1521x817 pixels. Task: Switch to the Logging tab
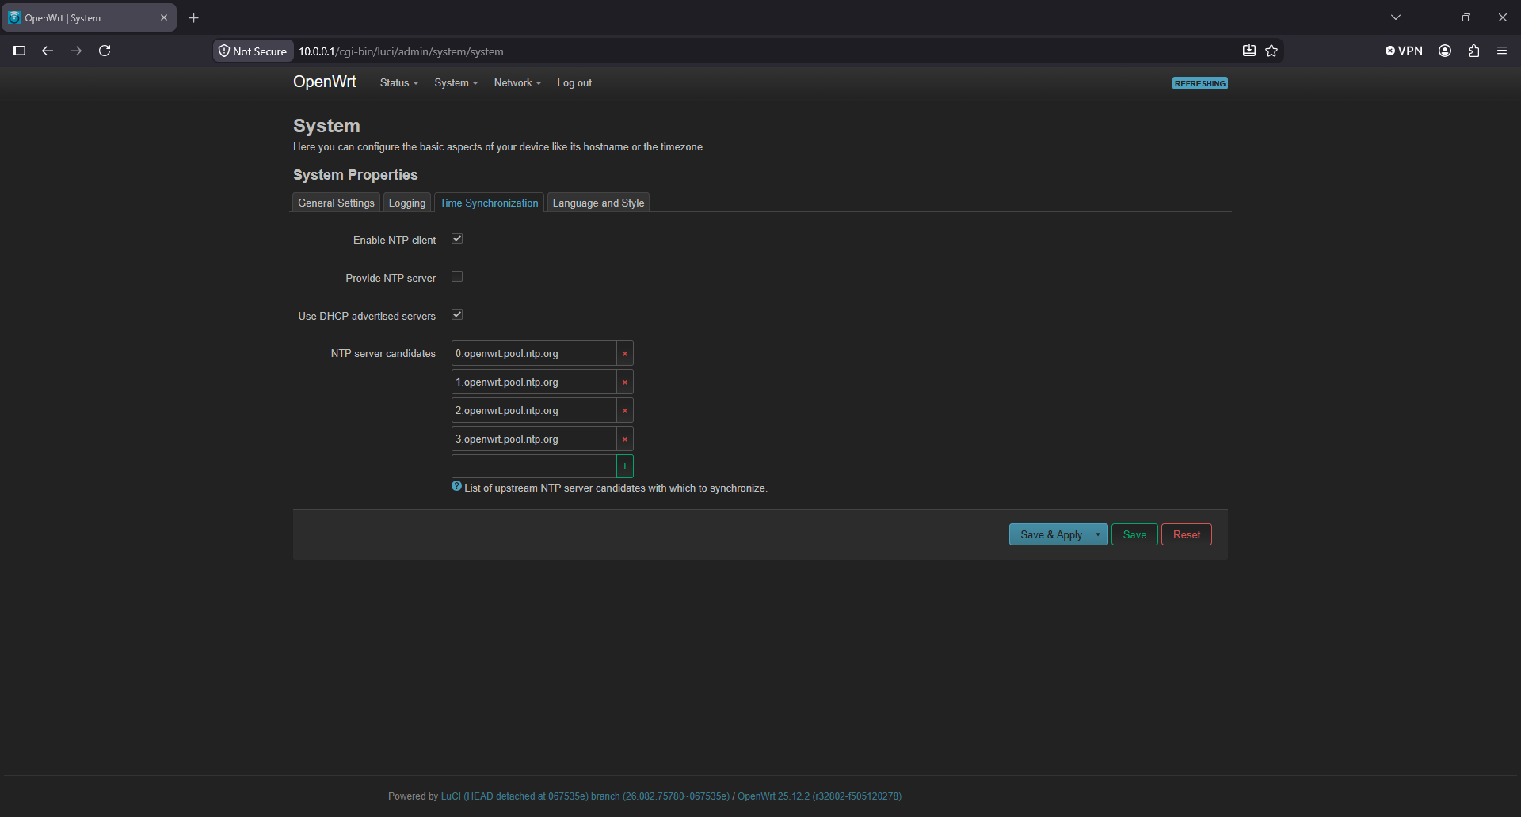pyautogui.click(x=407, y=203)
